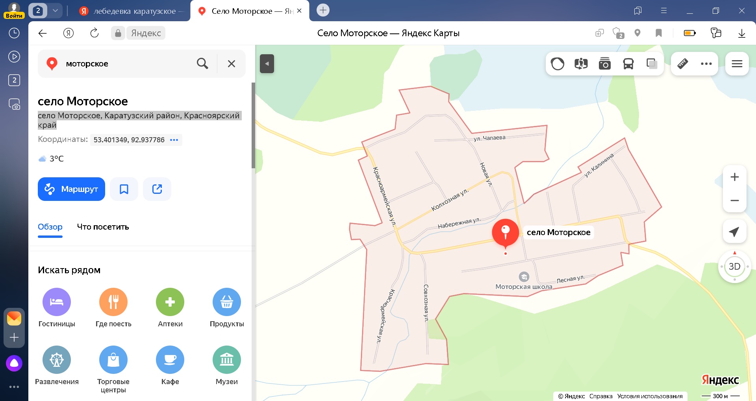Viewport: 756px width, 401px height.
Task: Reload the current page
Action: (94, 33)
